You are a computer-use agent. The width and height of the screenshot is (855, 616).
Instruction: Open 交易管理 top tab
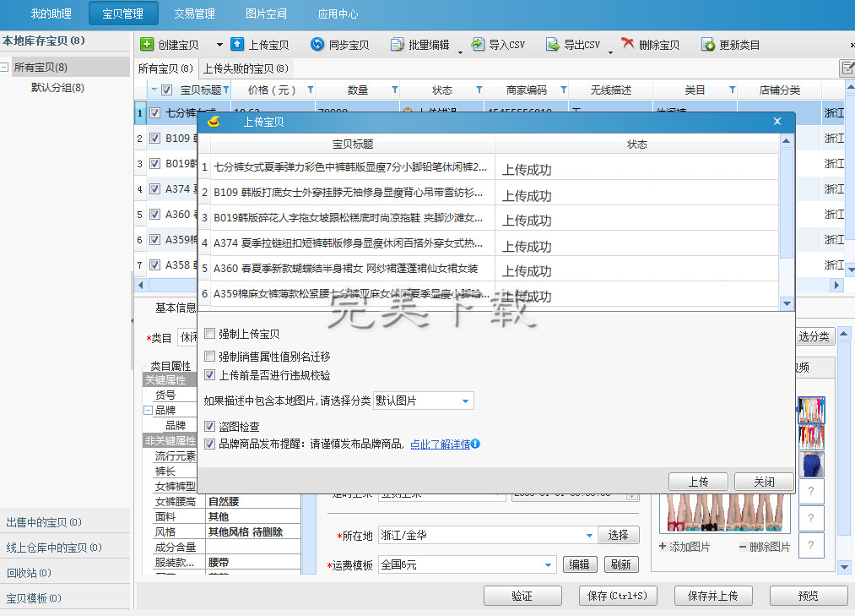pyautogui.click(x=195, y=14)
